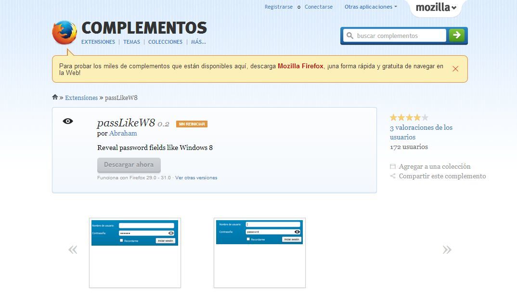Focus the buscar complementos search field

pos(395,36)
